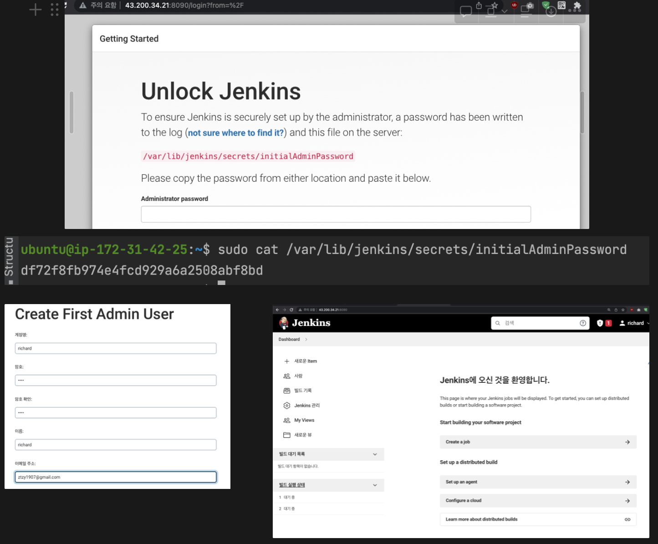Click the left scrollbar handle beside Getting Started
Image resolution: width=658 pixels, height=544 pixels.
pyautogui.click(x=71, y=112)
